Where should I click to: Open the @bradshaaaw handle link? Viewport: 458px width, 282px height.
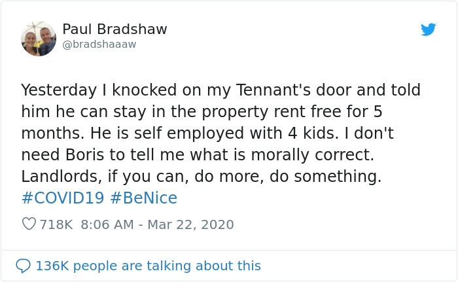pos(99,44)
